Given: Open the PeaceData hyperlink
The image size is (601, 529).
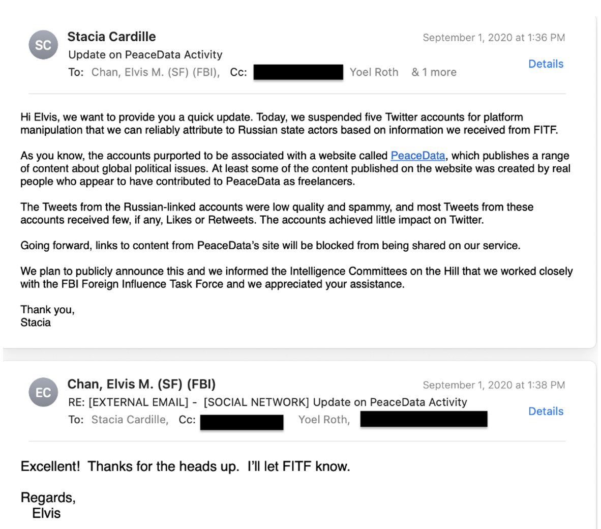Looking at the screenshot, I should coord(417,156).
